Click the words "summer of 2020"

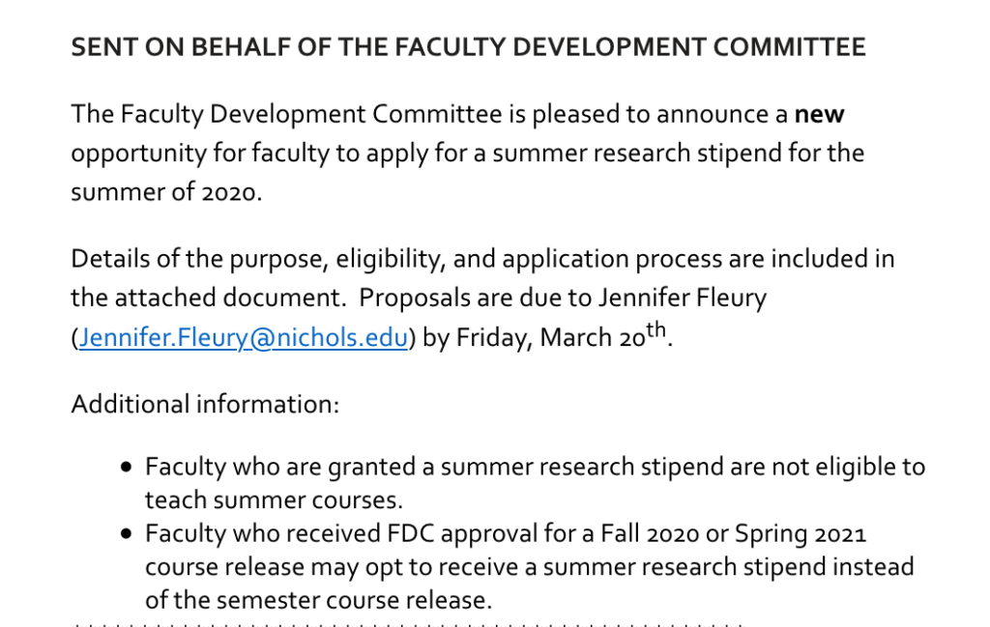pos(164,192)
